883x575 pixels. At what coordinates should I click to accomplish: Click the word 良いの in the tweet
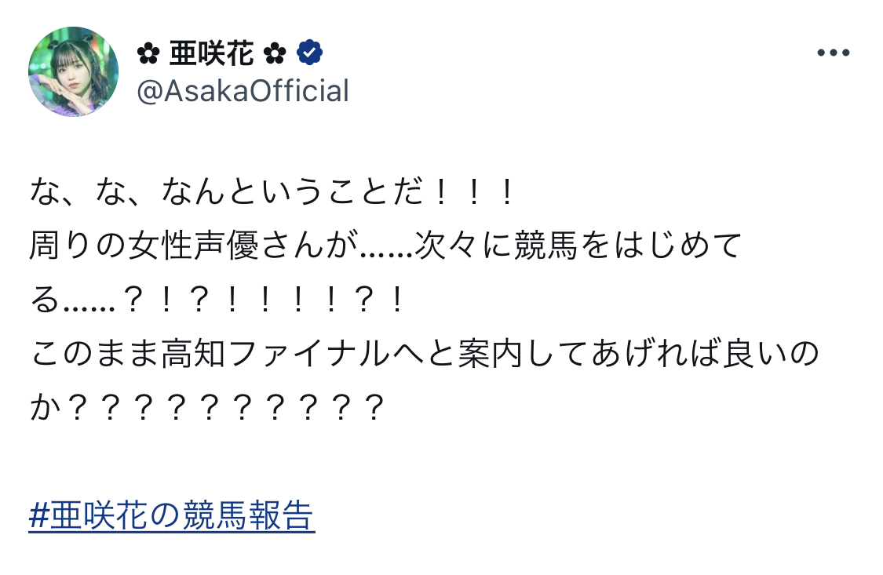click(x=772, y=354)
